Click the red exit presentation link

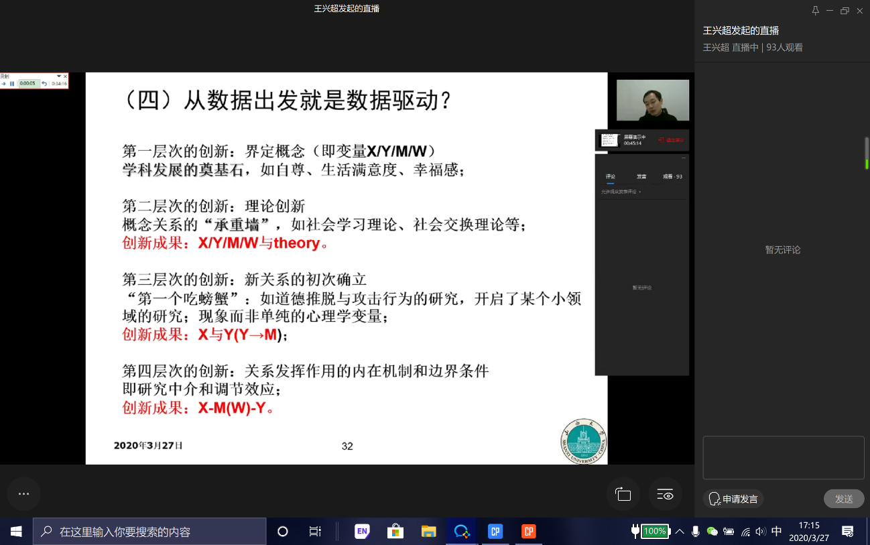click(x=672, y=140)
